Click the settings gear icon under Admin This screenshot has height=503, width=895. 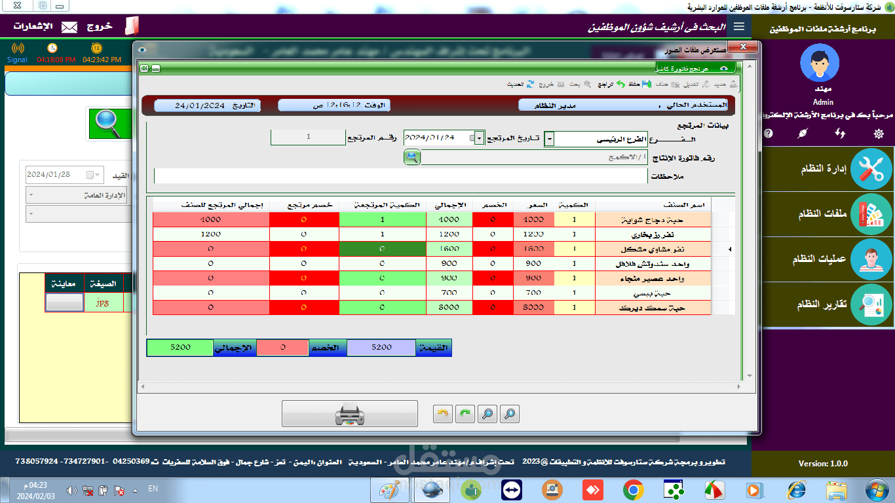pyautogui.click(x=879, y=133)
